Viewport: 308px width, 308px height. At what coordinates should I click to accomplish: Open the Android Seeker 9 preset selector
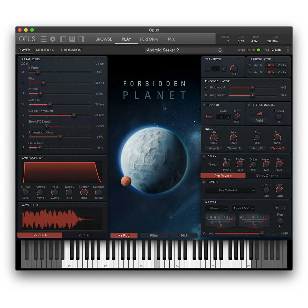(x=184, y=50)
